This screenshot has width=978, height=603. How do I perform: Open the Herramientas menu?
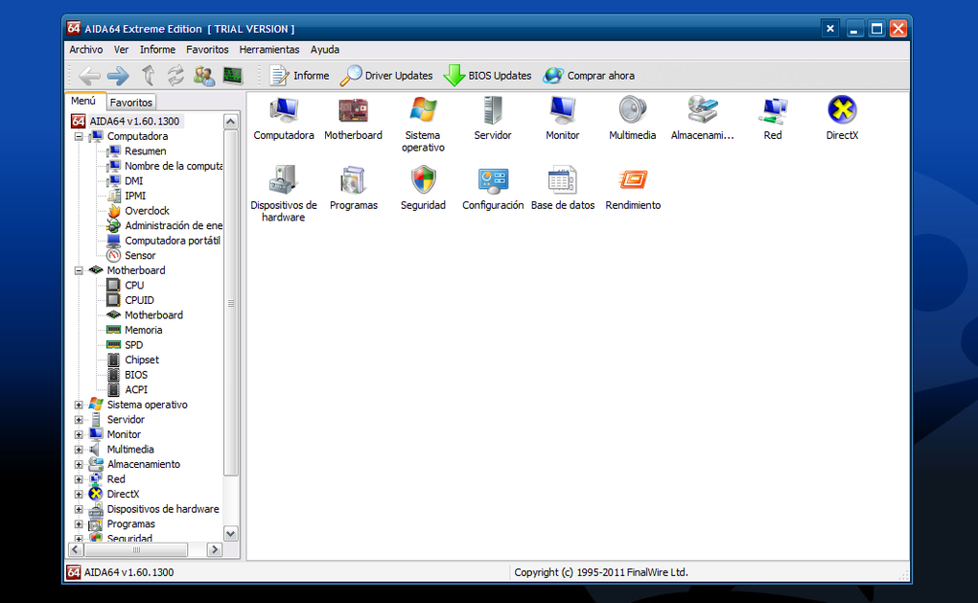pyautogui.click(x=268, y=49)
